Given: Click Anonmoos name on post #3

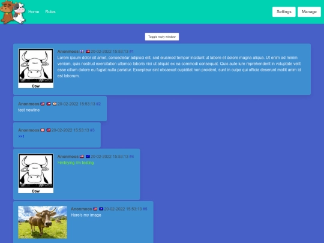Looking at the screenshot, I should [x=29, y=130].
